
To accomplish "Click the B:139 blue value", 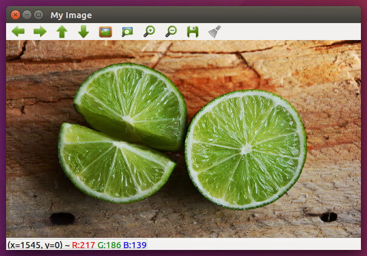I will [135, 245].
